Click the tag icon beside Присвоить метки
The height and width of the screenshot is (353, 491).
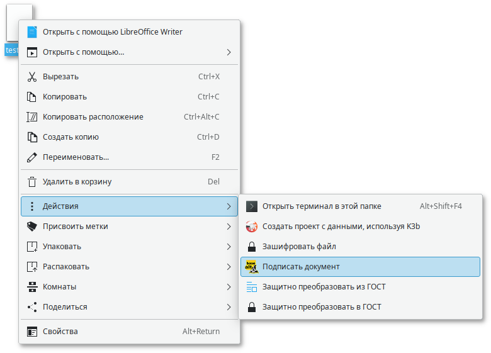click(x=32, y=227)
